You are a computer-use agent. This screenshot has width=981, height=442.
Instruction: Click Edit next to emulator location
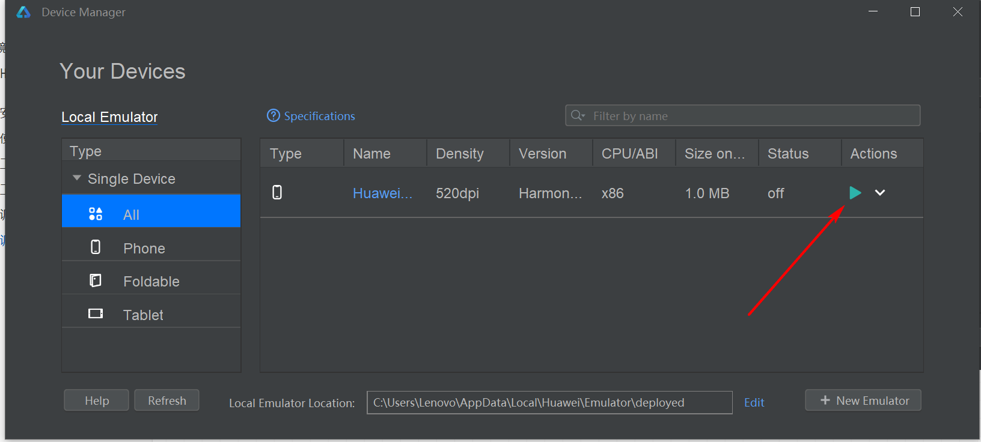tap(754, 403)
